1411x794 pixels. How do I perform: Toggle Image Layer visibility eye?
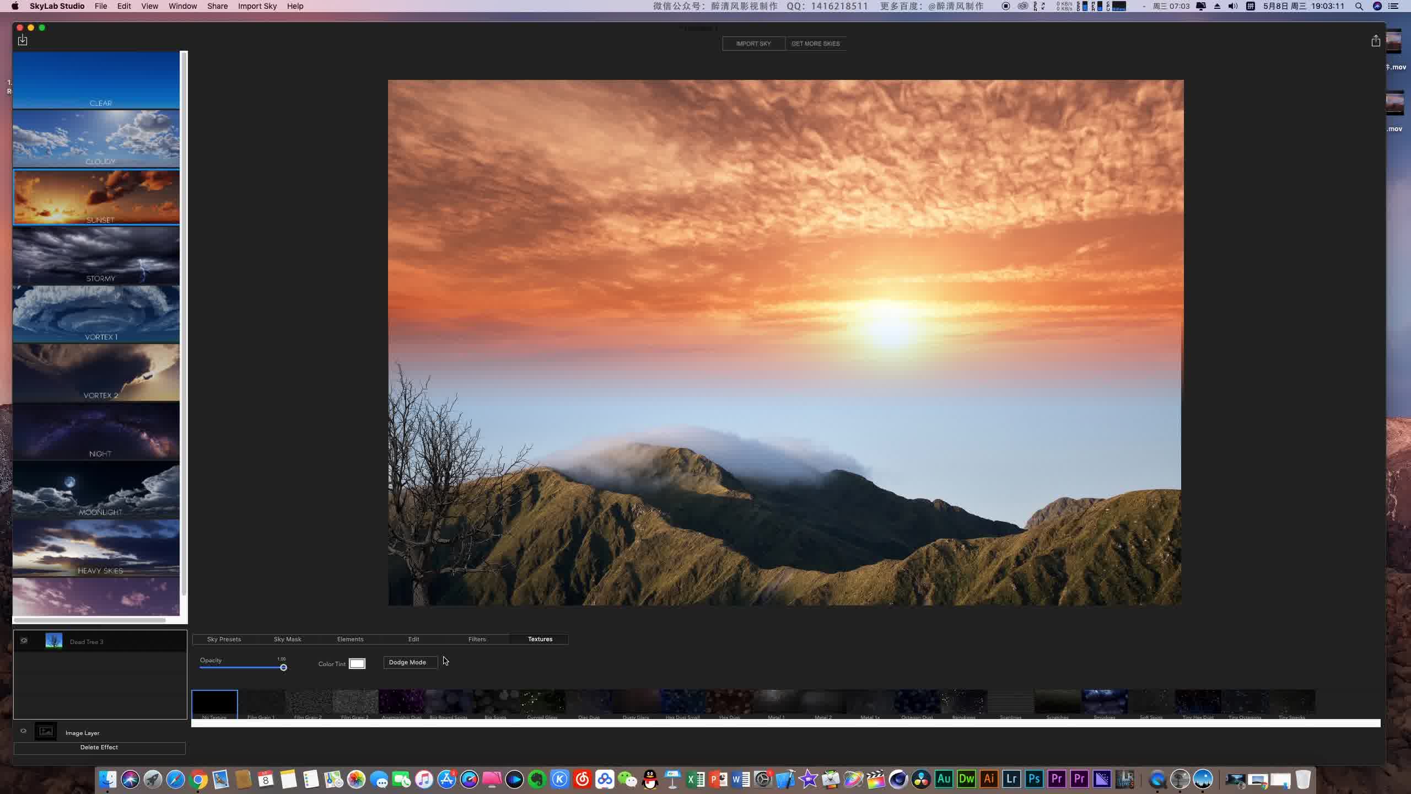click(23, 731)
